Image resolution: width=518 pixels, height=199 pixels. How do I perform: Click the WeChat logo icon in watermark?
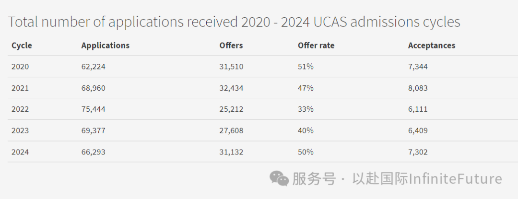pyautogui.click(x=279, y=178)
